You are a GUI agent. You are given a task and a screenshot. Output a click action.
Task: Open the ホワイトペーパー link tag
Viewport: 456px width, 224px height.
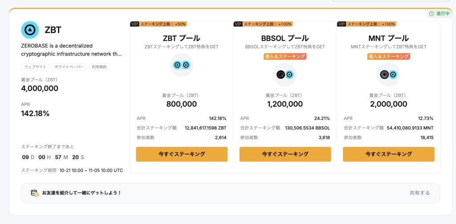tap(68, 67)
